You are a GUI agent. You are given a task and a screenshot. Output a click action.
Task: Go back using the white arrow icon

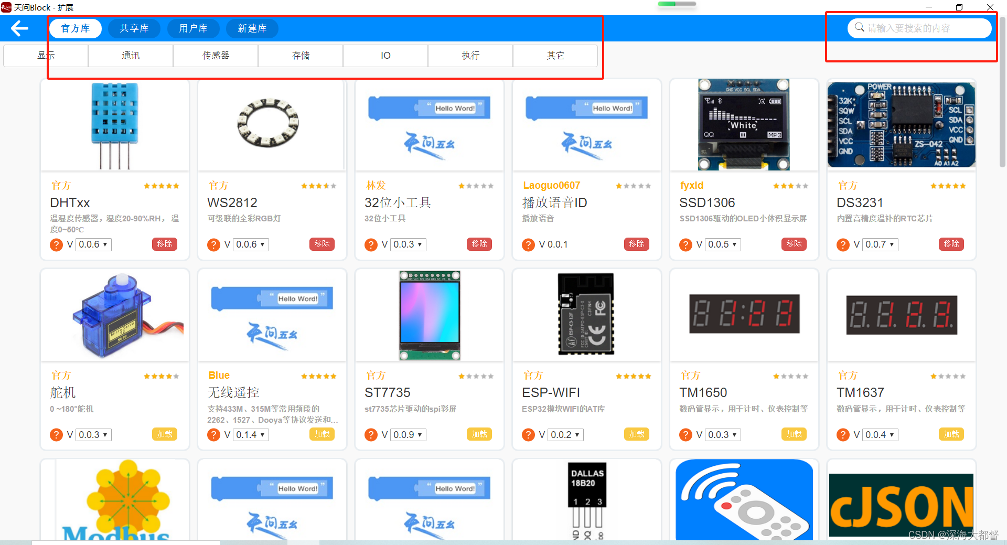19,28
